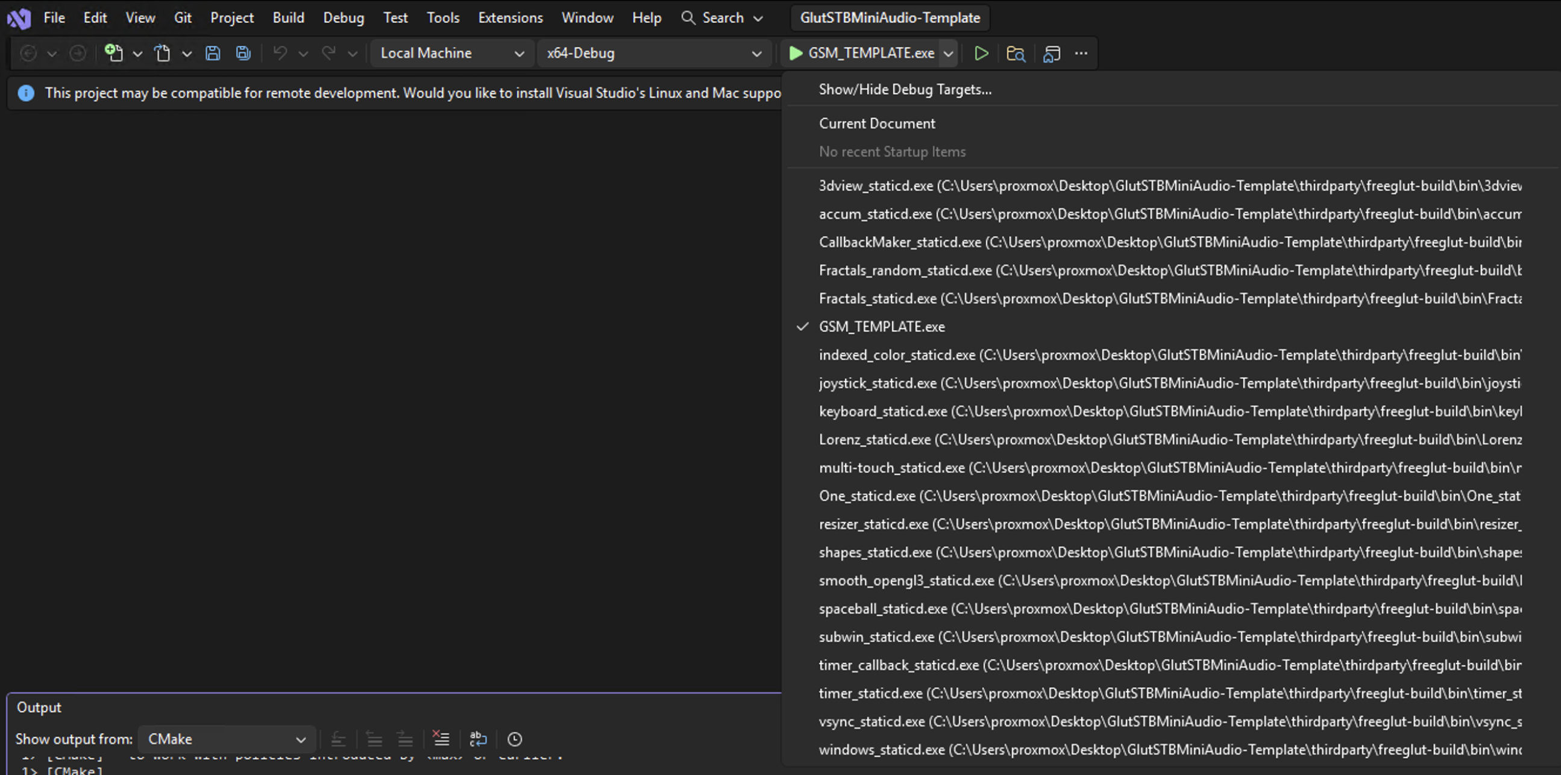Check GSM_TEMPLATE.exe in the debug targets list

(882, 326)
